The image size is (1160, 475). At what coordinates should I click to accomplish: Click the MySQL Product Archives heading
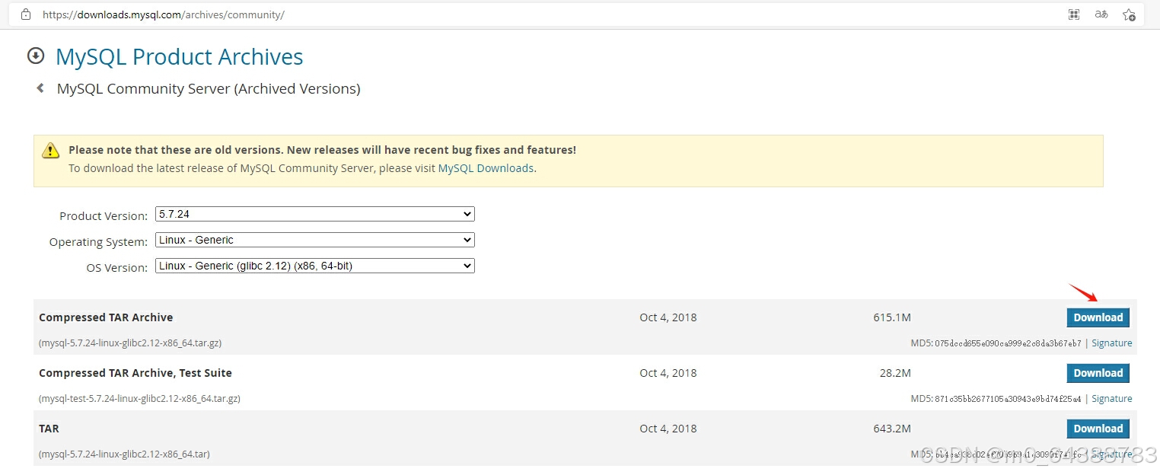pos(179,57)
